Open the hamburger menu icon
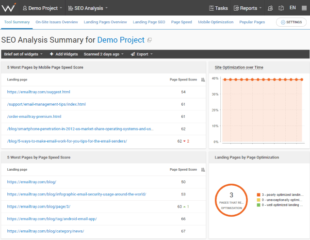Screen dimensions: 310x240 (x=304, y=8)
